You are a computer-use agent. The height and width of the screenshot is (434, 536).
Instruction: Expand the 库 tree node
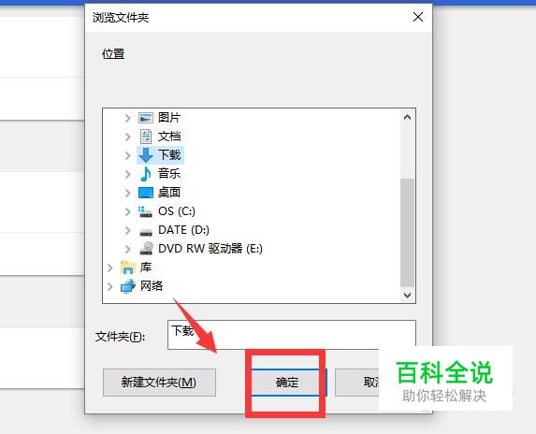[109, 268]
